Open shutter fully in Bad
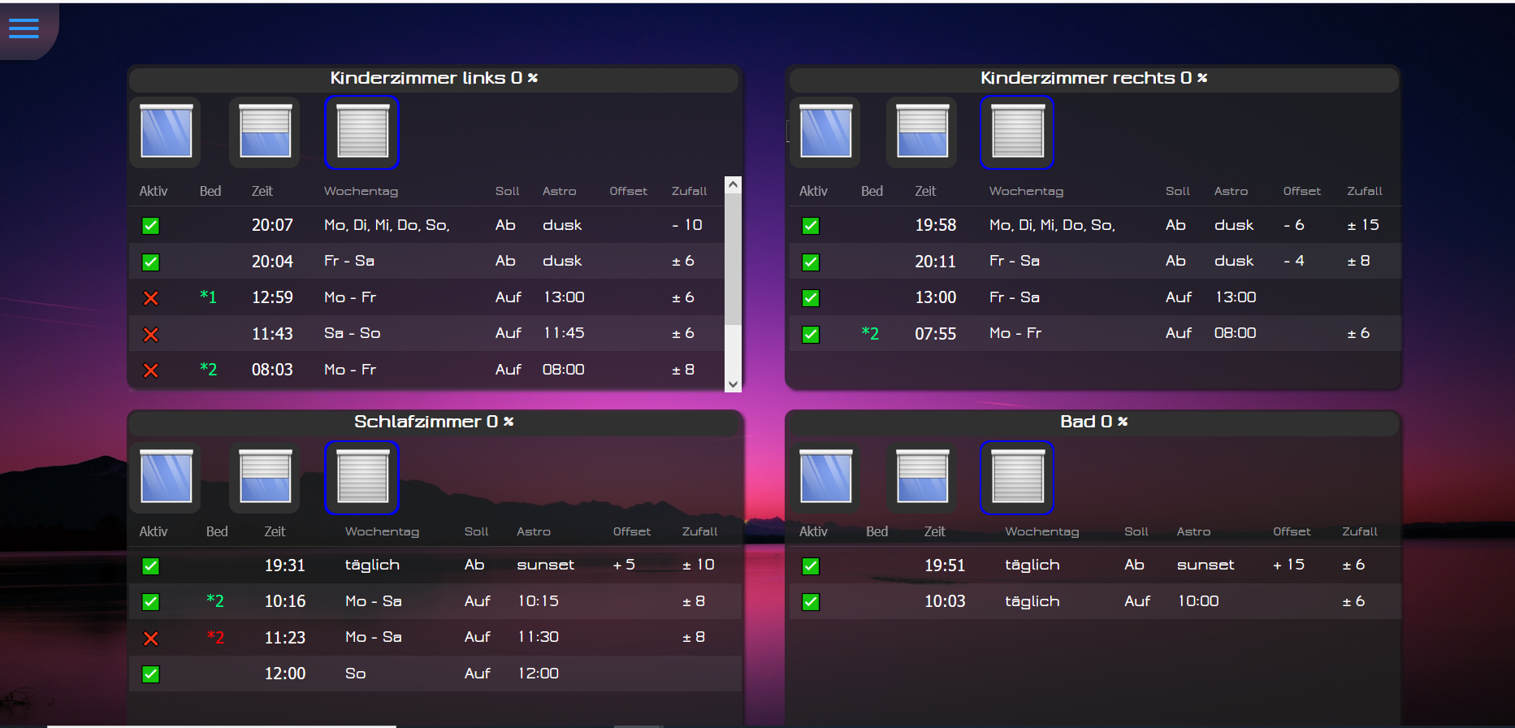The height and width of the screenshot is (728, 1515). pyautogui.click(x=825, y=477)
